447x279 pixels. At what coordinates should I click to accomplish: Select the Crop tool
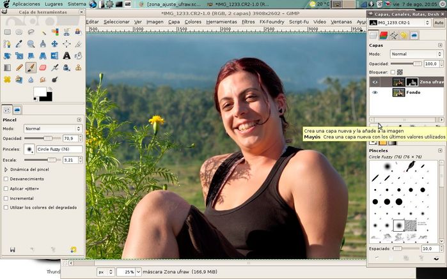[x=79, y=44]
